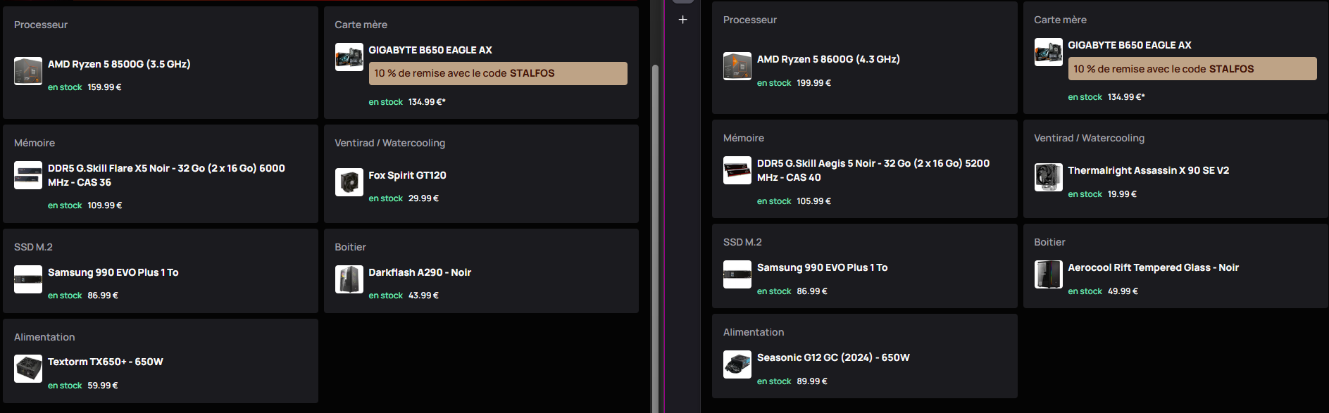The image size is (1329, 413).
Task: Open Thermalright Assassin X 90 SE V2 link
Action: coord(1149,170)
